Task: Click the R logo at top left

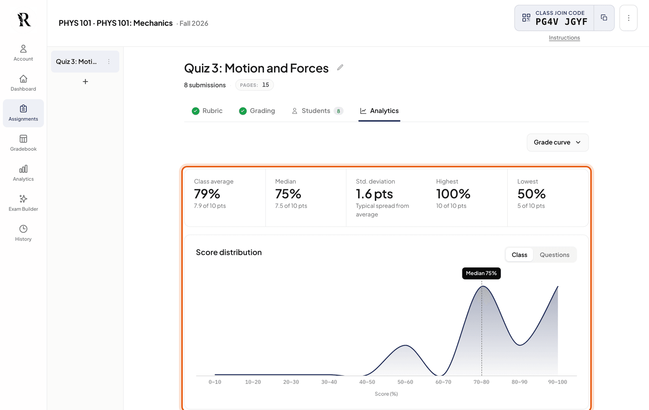Action: [x=24, y=19]
